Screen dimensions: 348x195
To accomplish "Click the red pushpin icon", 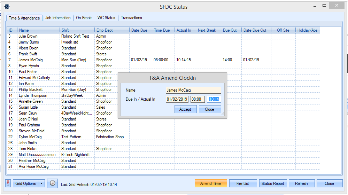I will tap(8, 184).
